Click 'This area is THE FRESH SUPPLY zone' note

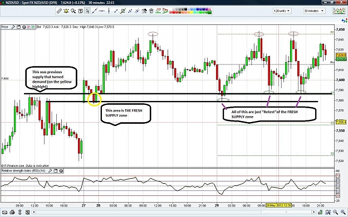[126, 113]
